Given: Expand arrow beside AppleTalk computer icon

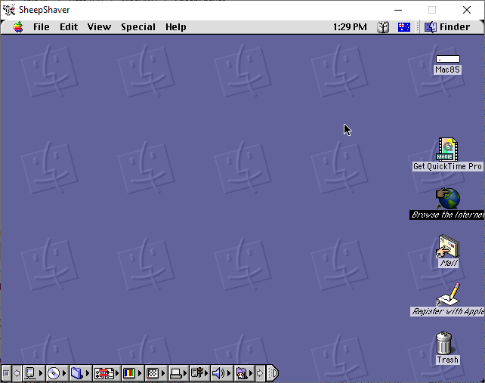Looking at the screenshot, I should click(41, 373).
